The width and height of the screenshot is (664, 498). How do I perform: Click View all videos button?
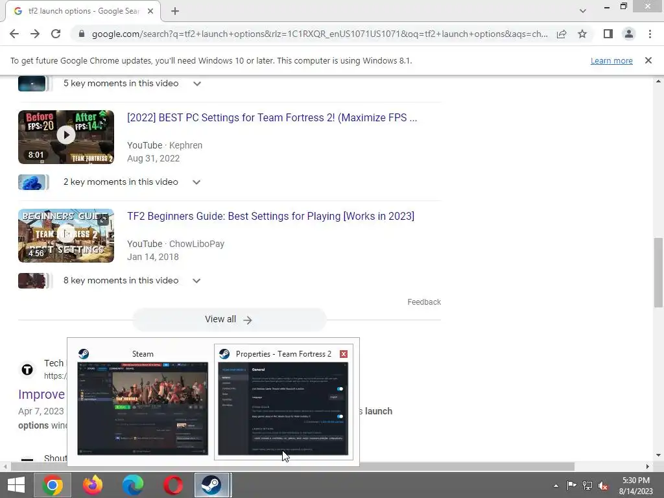click(x=229, y=319)
